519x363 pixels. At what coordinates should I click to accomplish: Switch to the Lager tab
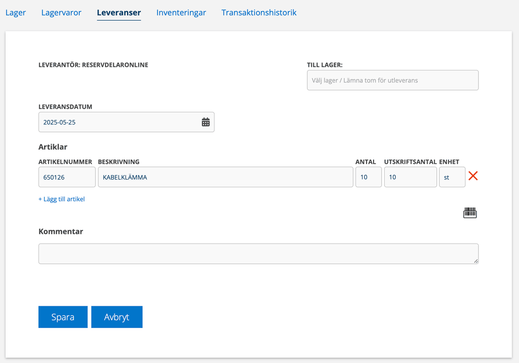coord(16,13)
